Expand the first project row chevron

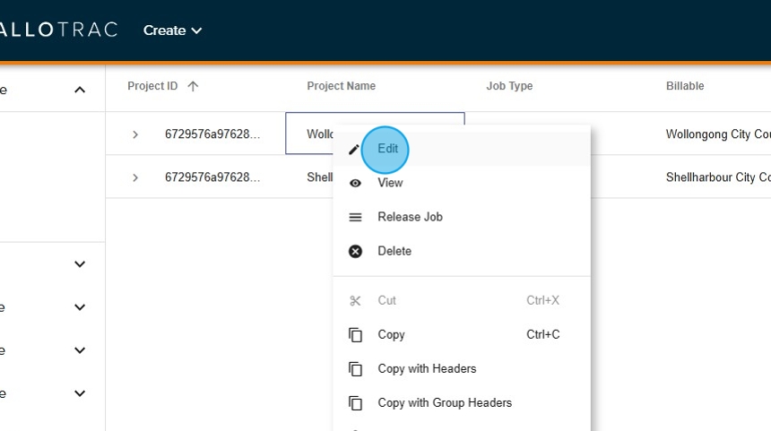coord(135,134)
